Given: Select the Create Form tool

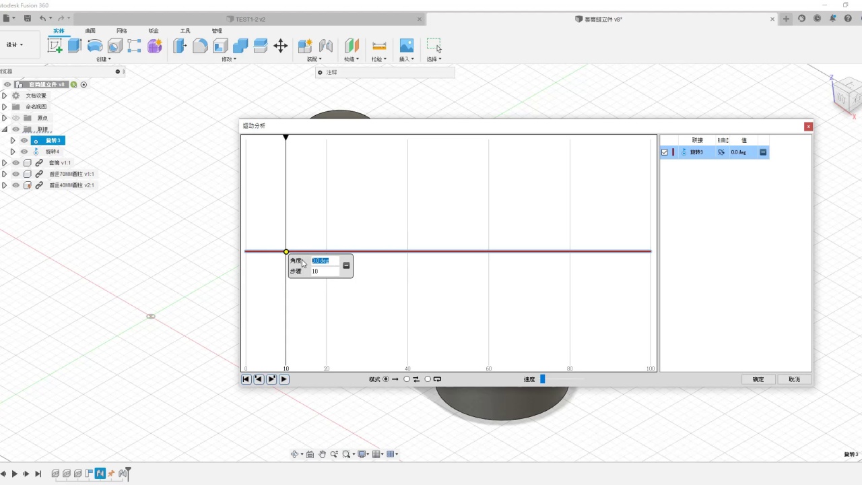Looking at the screenshot, I should click(x=155, y=46).
